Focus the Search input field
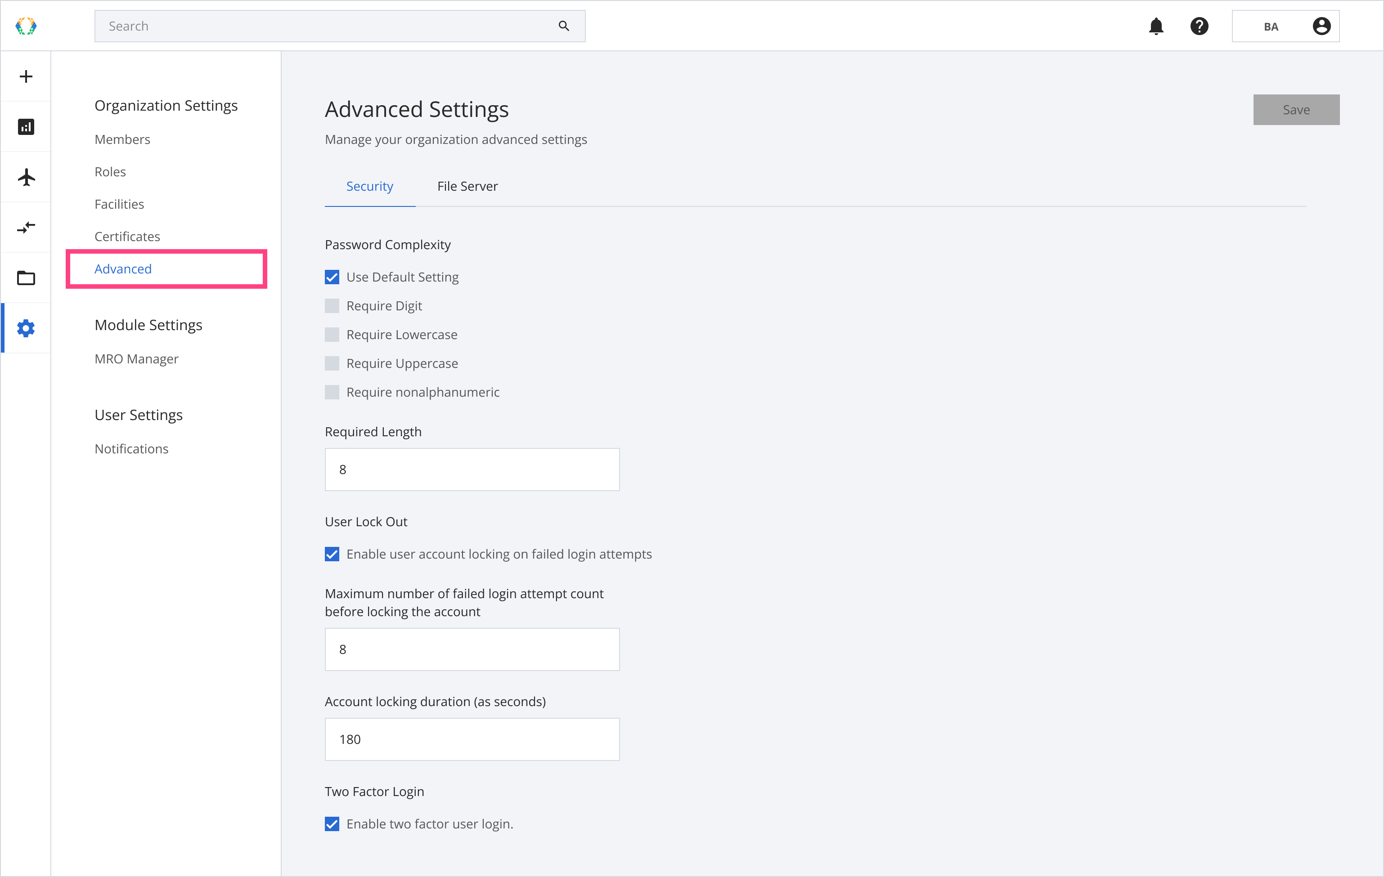This screenshot has width=1384, height=877. (340, 26)
